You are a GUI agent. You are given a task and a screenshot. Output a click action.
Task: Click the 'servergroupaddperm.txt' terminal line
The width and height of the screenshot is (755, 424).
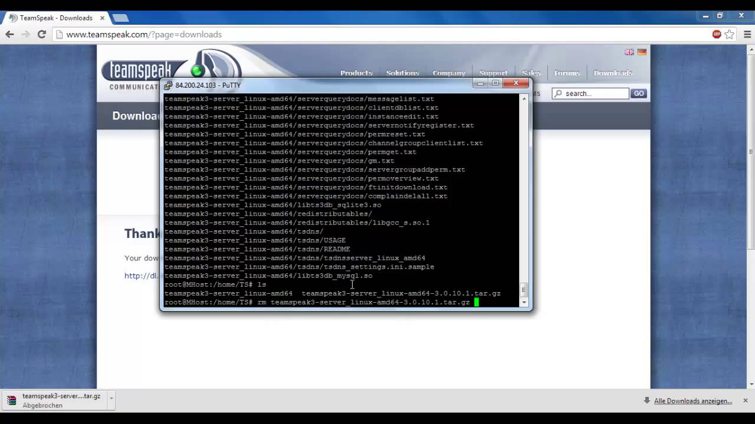click(x=315, y=170)
